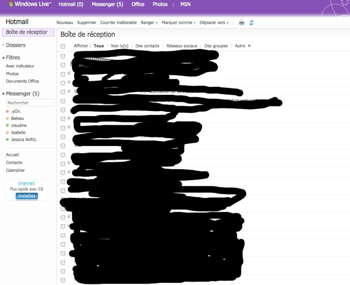The width and height of the screenshot is (350, 285).
Task: Select the Documents Office filter
Action: coord(22,81)
